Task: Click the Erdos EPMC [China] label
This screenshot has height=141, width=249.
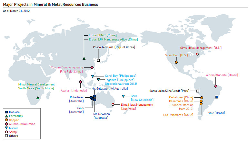Action: click(x=103, y=35)
